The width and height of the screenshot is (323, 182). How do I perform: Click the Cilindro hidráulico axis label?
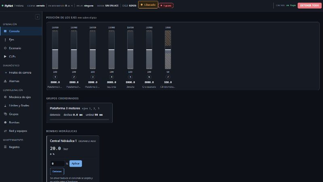(168, 87)
